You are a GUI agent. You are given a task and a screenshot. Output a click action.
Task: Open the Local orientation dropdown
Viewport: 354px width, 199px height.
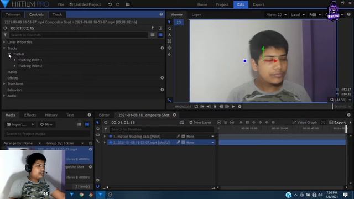tap(298, 15)
